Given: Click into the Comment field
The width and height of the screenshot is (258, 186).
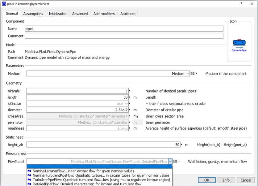Looking at the screenshot, I should coord(124,36).
